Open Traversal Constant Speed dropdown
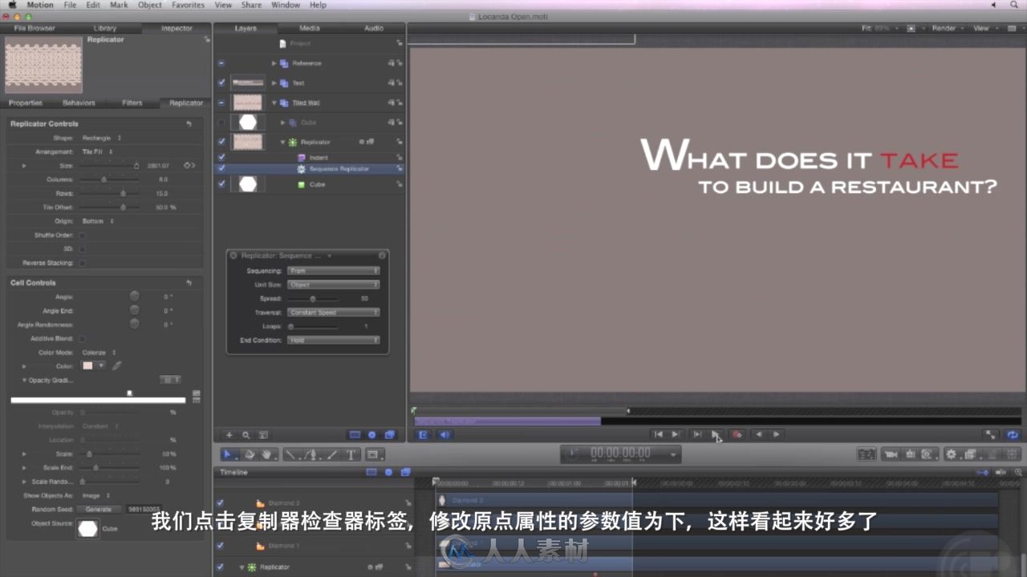This screenshot has height=577, width=1027. point(333,313)
